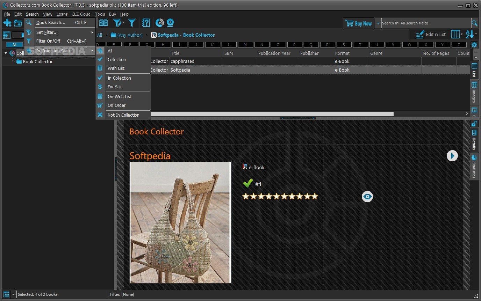Select On Wish List status option

[x=123, y=96]
